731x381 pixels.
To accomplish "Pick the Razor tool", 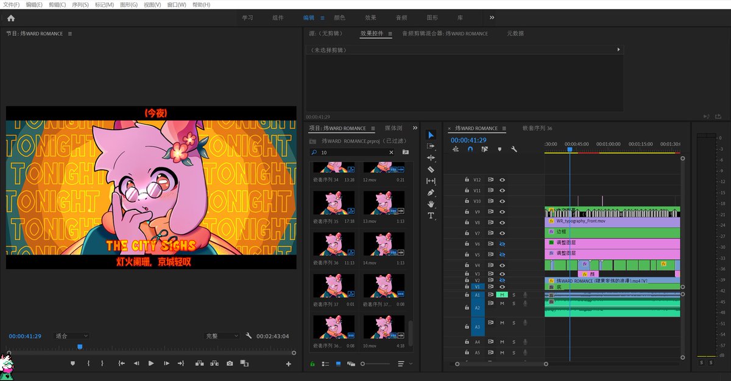I will point(431,169).
